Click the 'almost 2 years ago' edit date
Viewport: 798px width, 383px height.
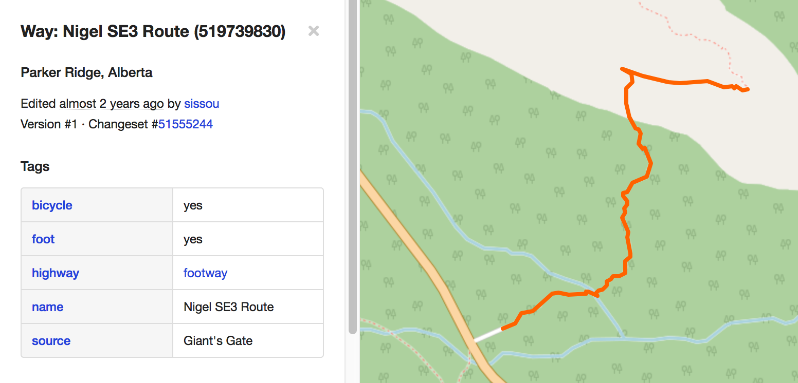111,103
